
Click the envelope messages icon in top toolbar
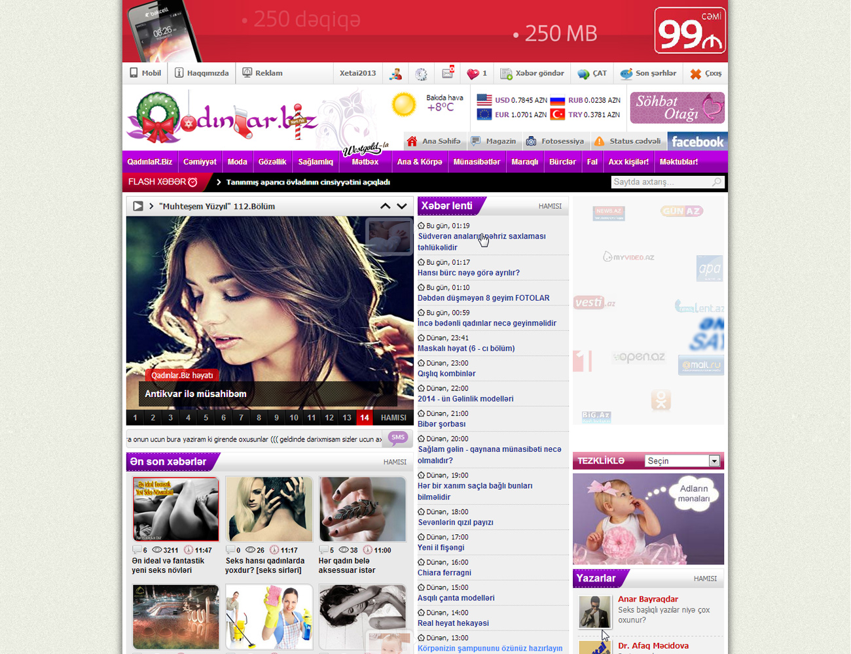(x=448, y=73)
